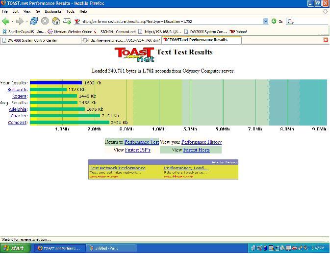Click the green Go button beside address bar

[277, 21]
